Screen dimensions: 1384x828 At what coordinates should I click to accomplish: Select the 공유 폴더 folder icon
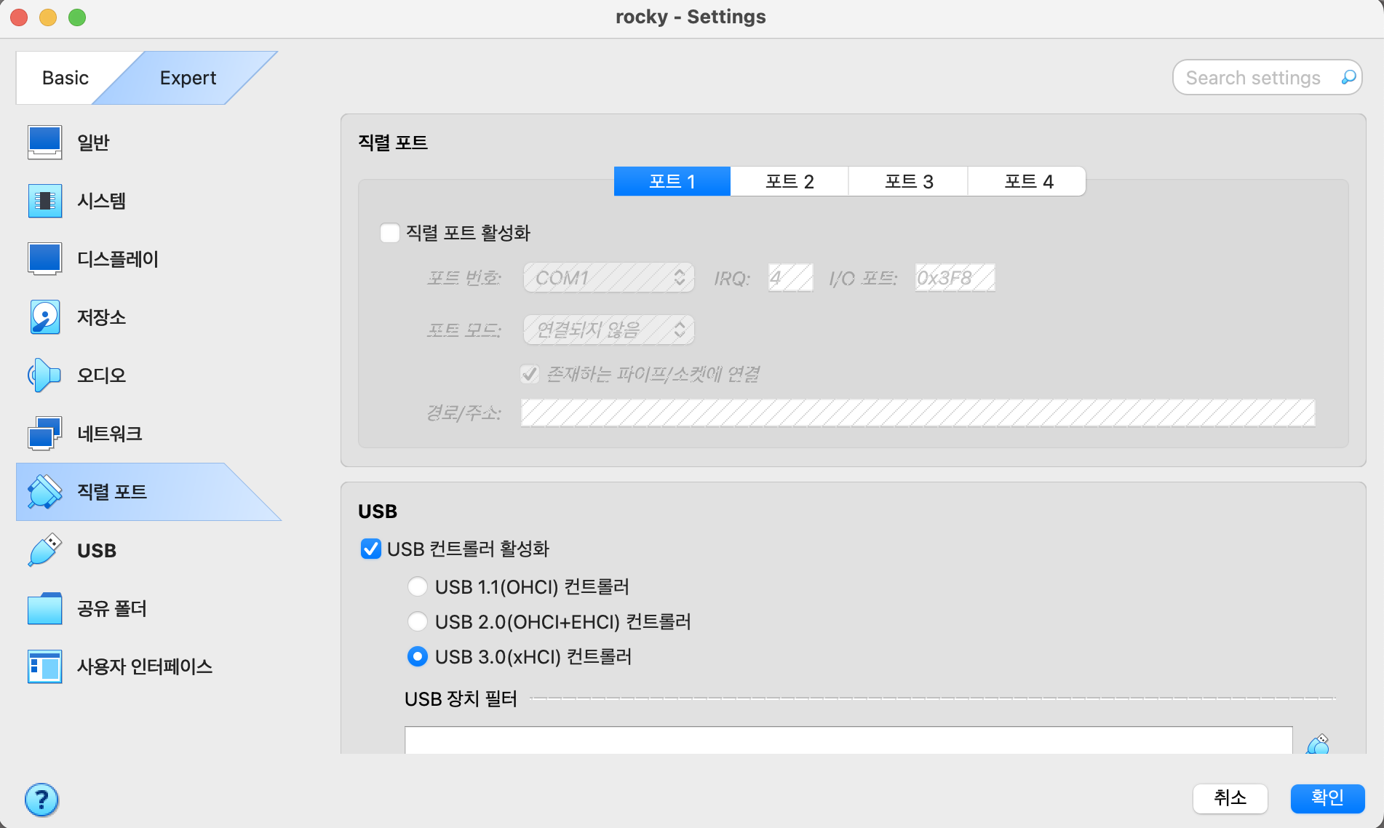click(x=44, y=608)
